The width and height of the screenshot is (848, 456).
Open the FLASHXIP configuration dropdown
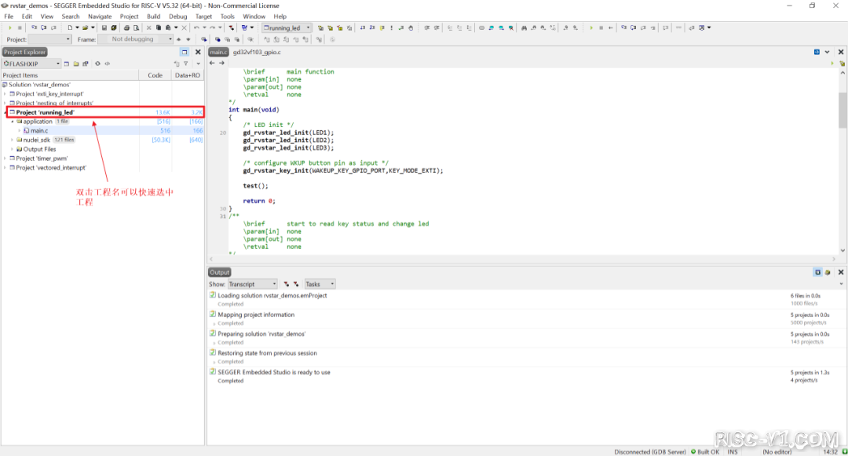31,64
